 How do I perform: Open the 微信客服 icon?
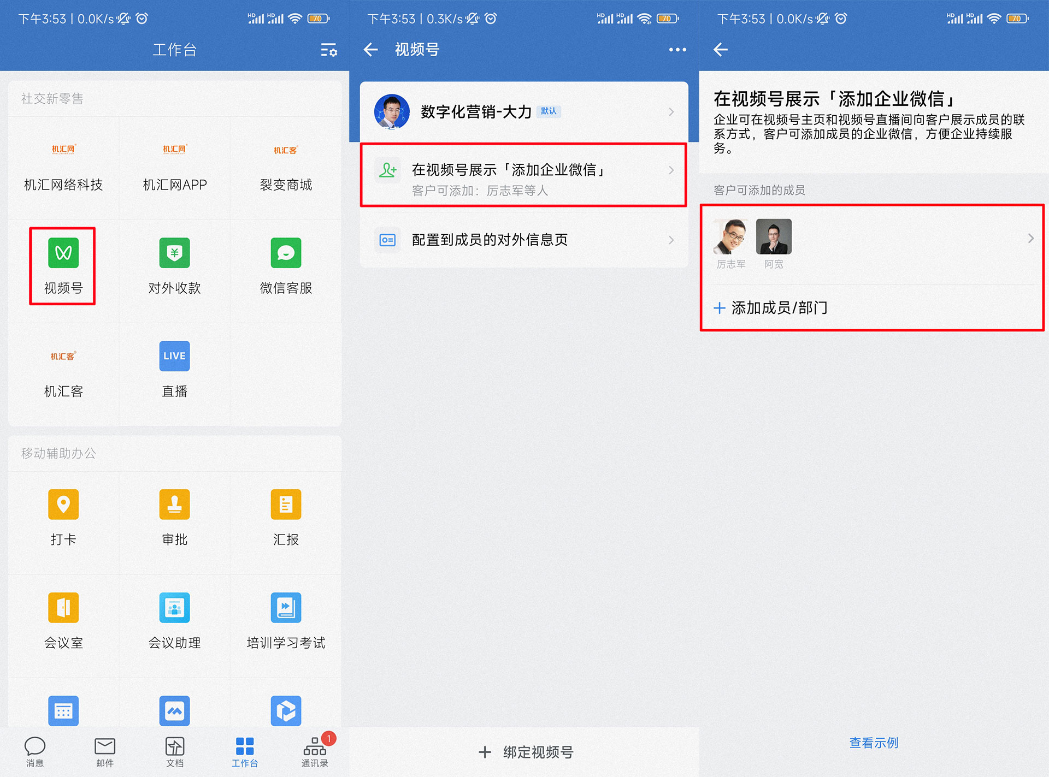pyautogui.click(x=286, y=253)
